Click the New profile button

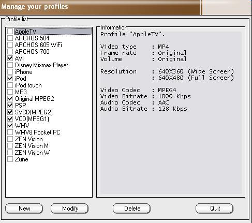(x=24, y=209)
